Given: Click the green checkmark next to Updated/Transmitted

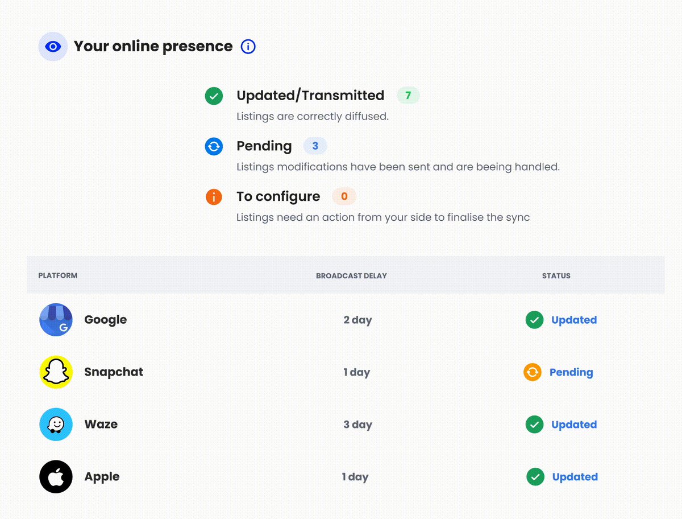Looking at the screenshot, I should pos(214,96).
